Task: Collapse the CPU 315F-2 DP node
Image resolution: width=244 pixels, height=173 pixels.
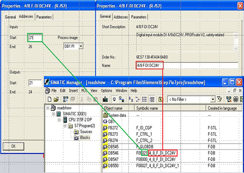Action: pos(59,120)
